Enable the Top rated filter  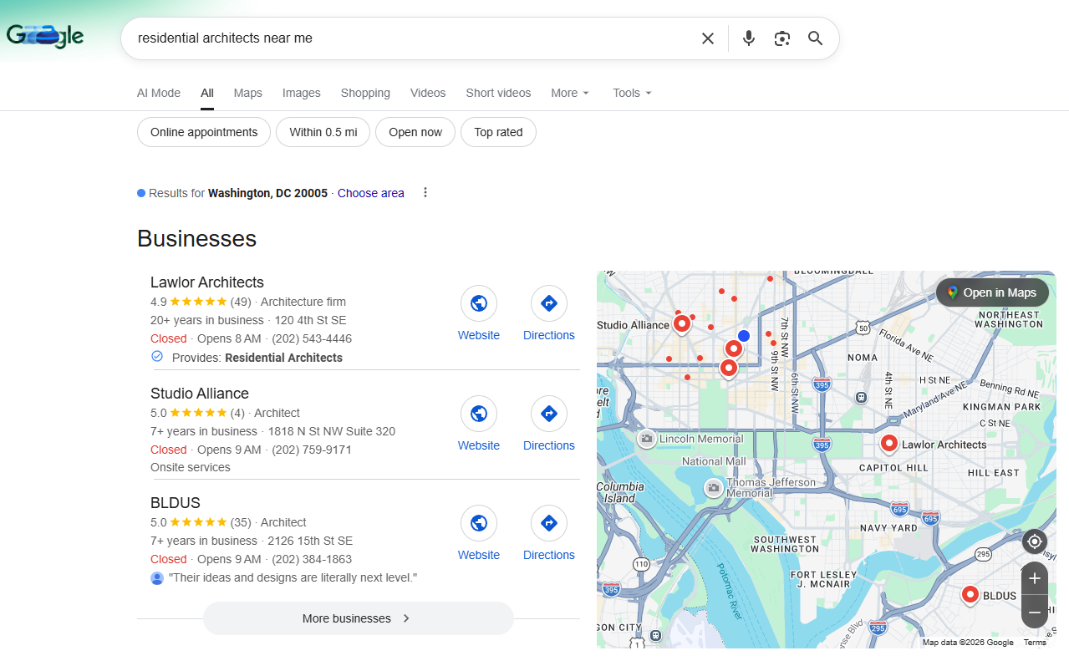click(498, 132)
